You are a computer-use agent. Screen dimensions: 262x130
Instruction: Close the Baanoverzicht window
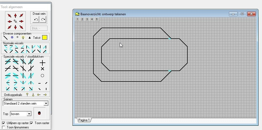click(251, 14)
